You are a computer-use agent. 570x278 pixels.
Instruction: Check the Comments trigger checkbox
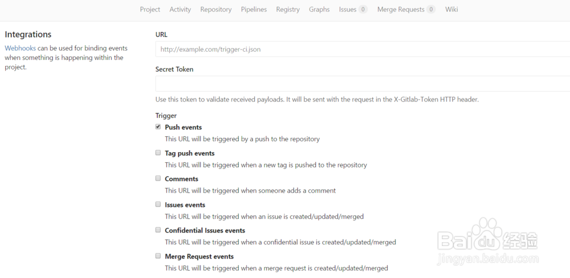[x=158, y=178]
